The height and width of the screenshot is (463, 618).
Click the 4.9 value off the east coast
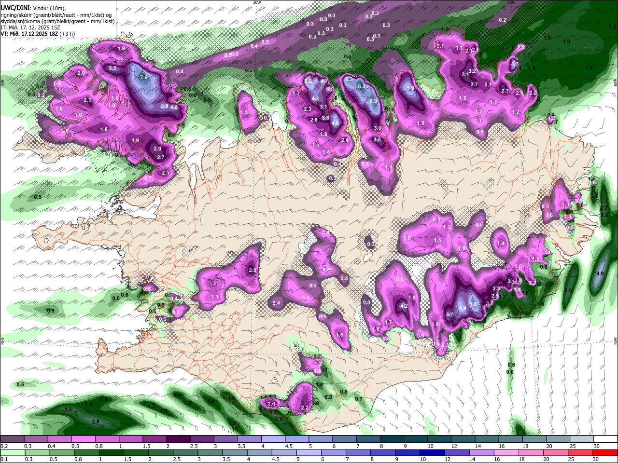[600, 274]
